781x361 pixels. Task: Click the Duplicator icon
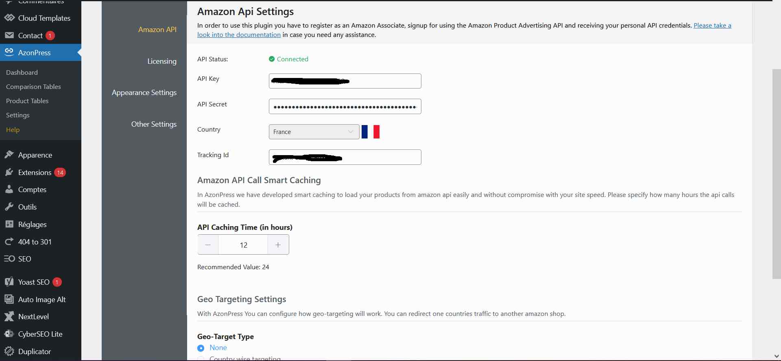tap(9, 351)
